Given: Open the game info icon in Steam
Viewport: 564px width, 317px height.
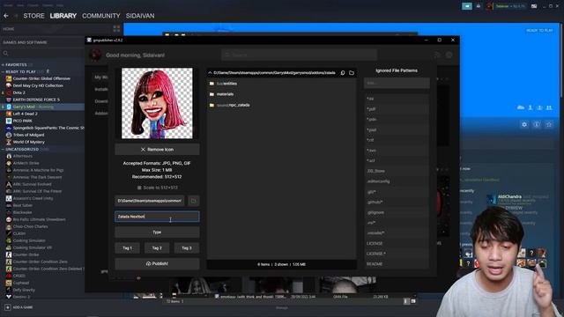Looking at the screenshot, I should (x=537, y=124).
